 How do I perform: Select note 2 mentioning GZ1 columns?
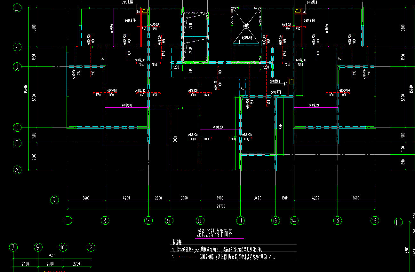(x=224, y=257)
